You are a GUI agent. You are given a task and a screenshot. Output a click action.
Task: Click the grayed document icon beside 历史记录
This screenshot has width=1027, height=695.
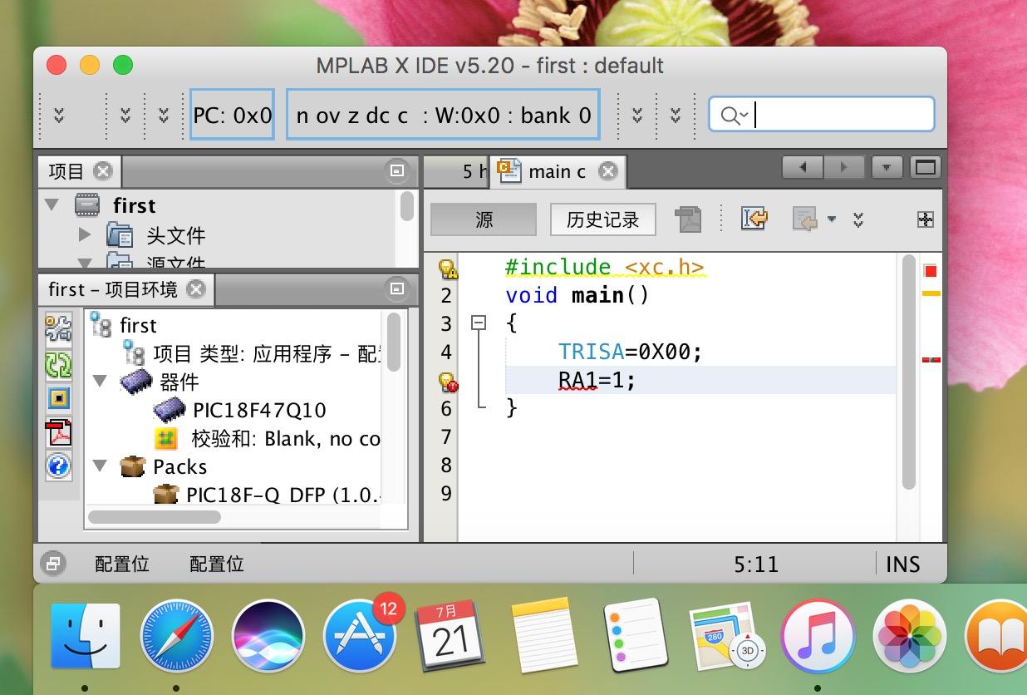tap(688, 219)
